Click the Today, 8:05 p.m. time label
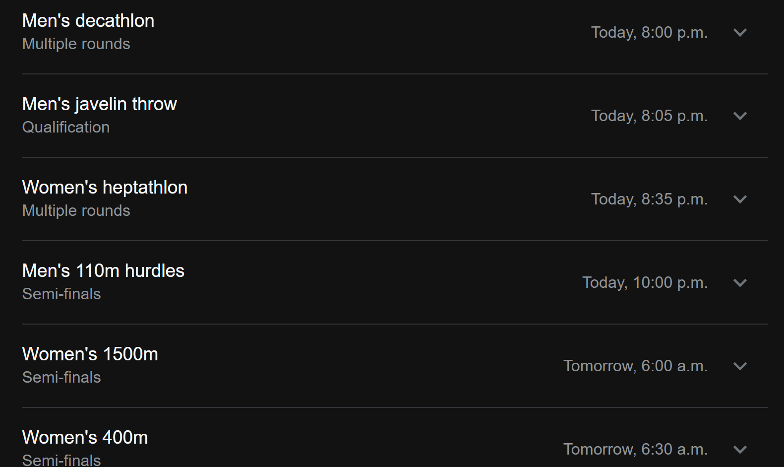 (649, 116)
